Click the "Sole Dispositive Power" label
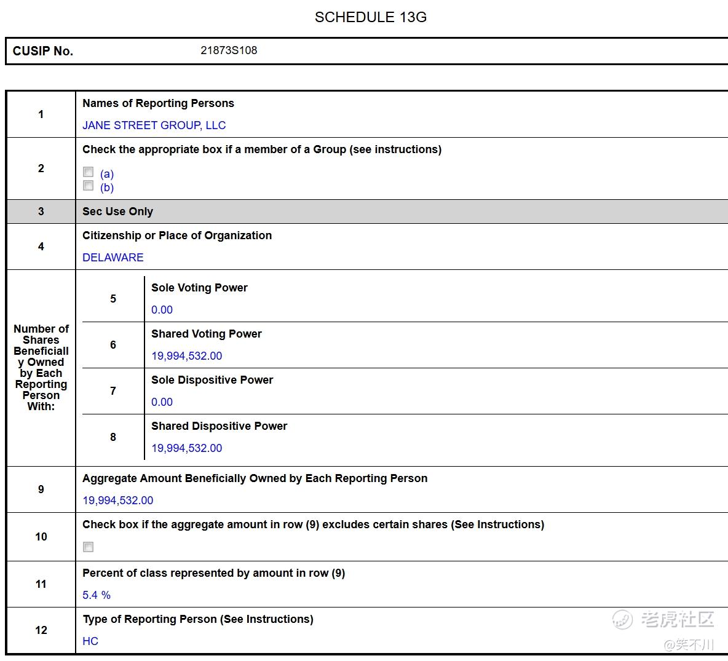 click(x=212, y=380)
